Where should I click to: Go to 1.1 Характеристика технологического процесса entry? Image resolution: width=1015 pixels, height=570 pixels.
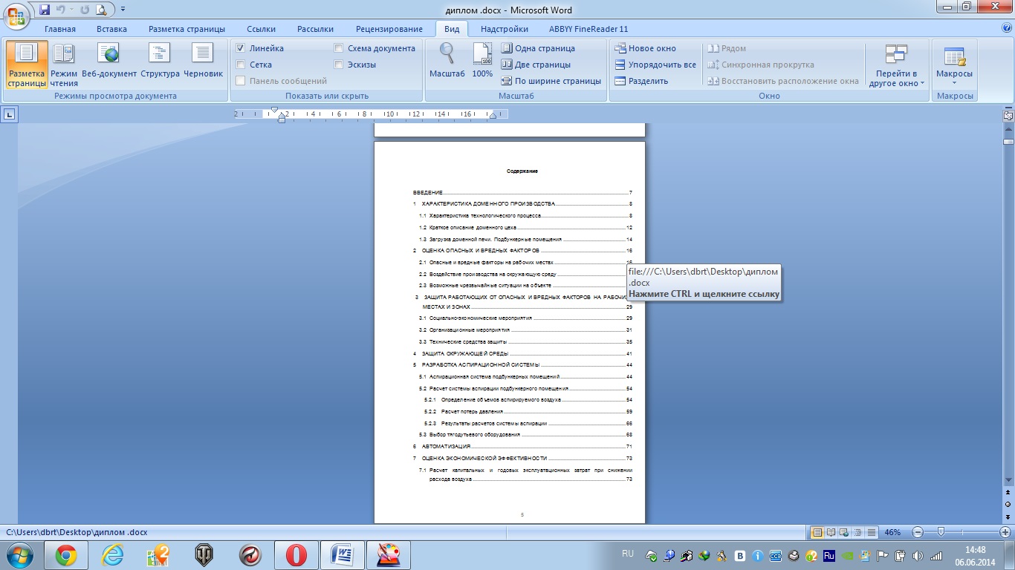tap(525, 215)
